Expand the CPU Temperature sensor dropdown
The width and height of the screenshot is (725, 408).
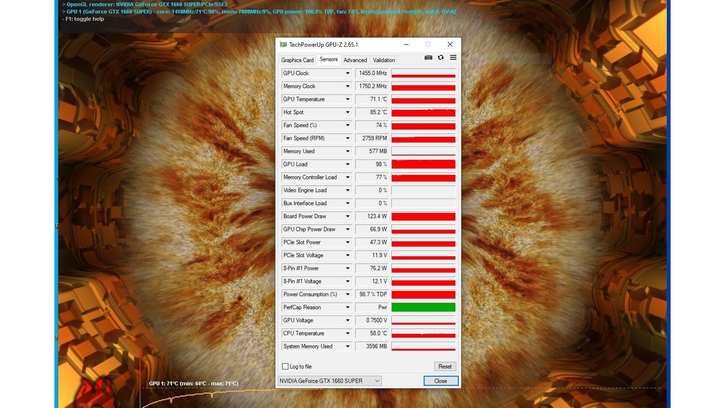348,333
